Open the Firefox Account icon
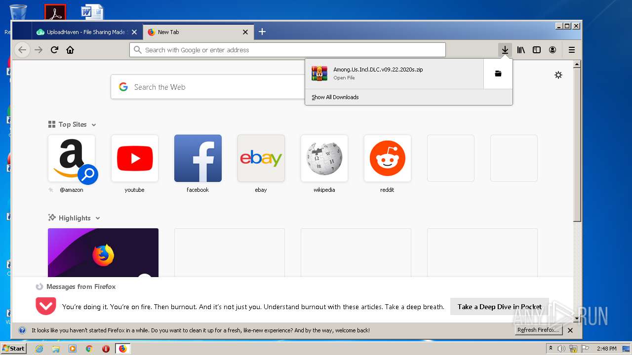Image resolution: width=632 pixels, height=355 pixels. point(553,50)
